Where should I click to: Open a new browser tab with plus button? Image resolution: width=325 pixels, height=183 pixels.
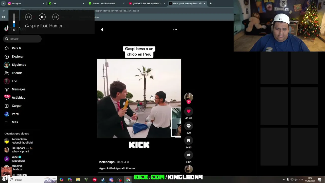[210, 4]
